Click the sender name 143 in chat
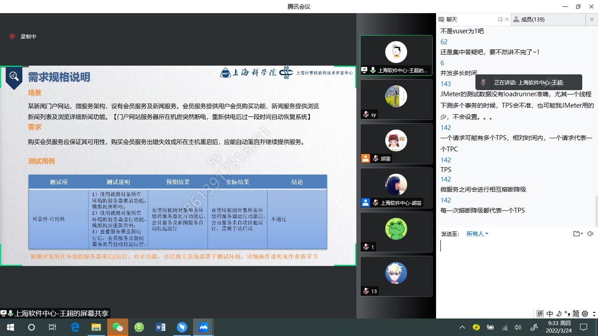The image size is (598, 336). point(446,84)
